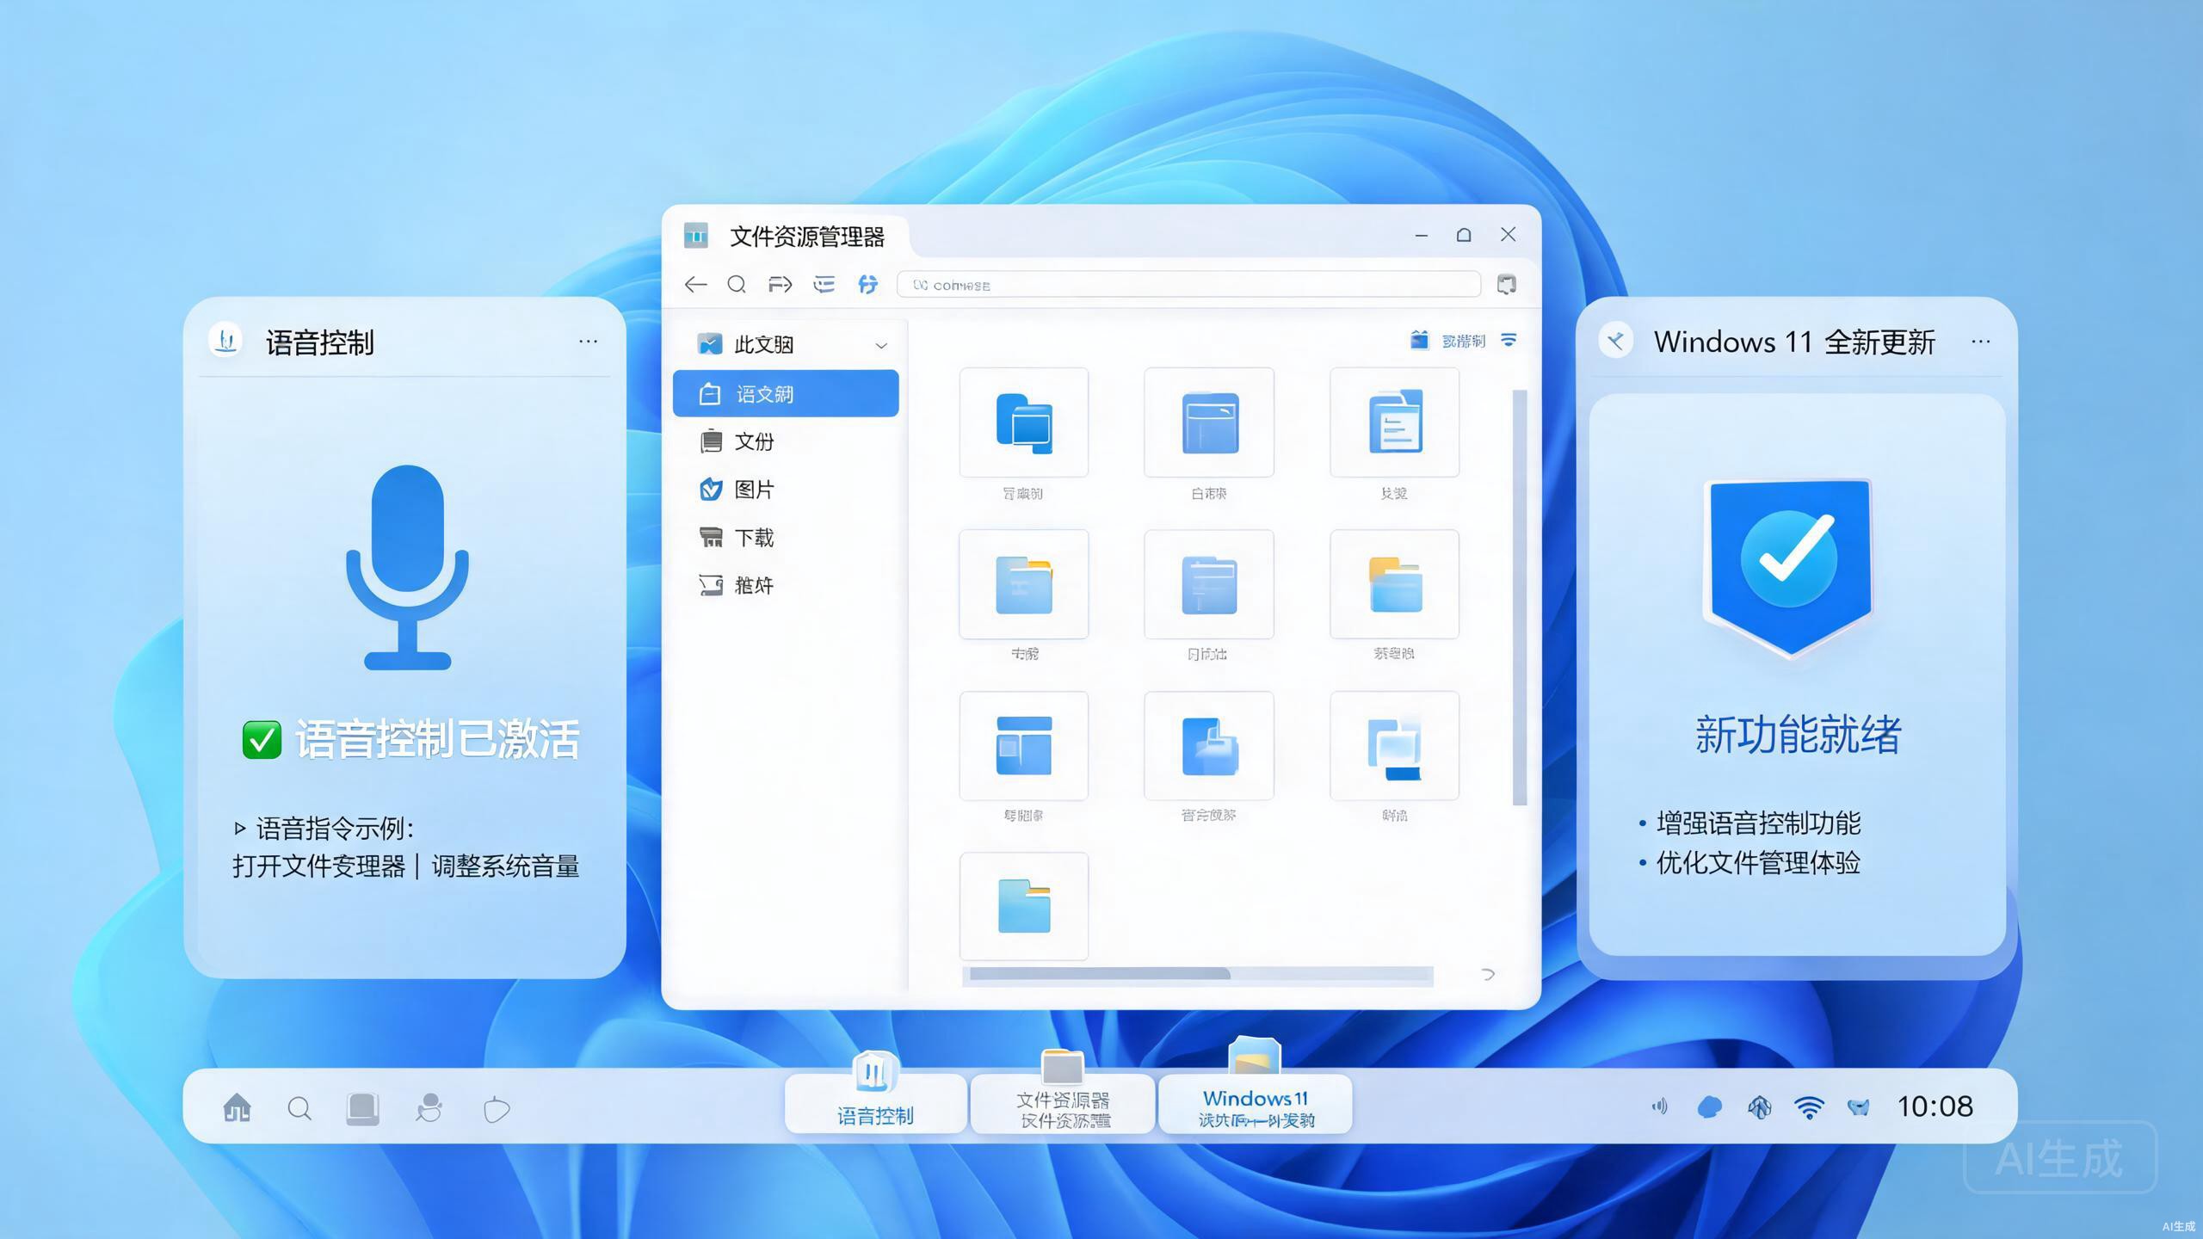Click the taskbar people icon
This screenshot has height=1239, width=2203.
pos(429,1108)
